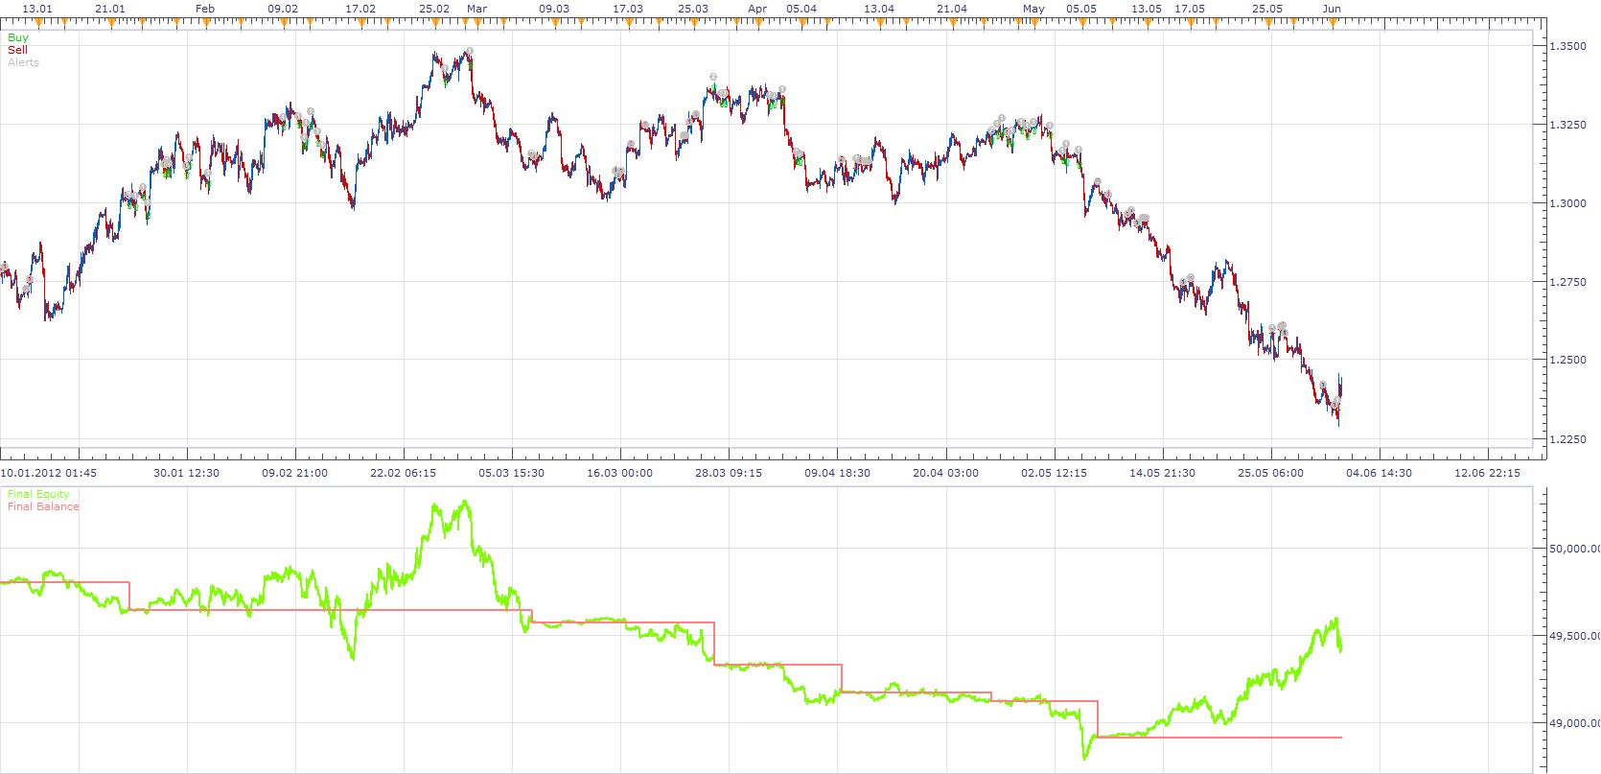
Task: Click the 25.03 date label on the top axis
Action: pyautogui.click(x=693, y=9)
